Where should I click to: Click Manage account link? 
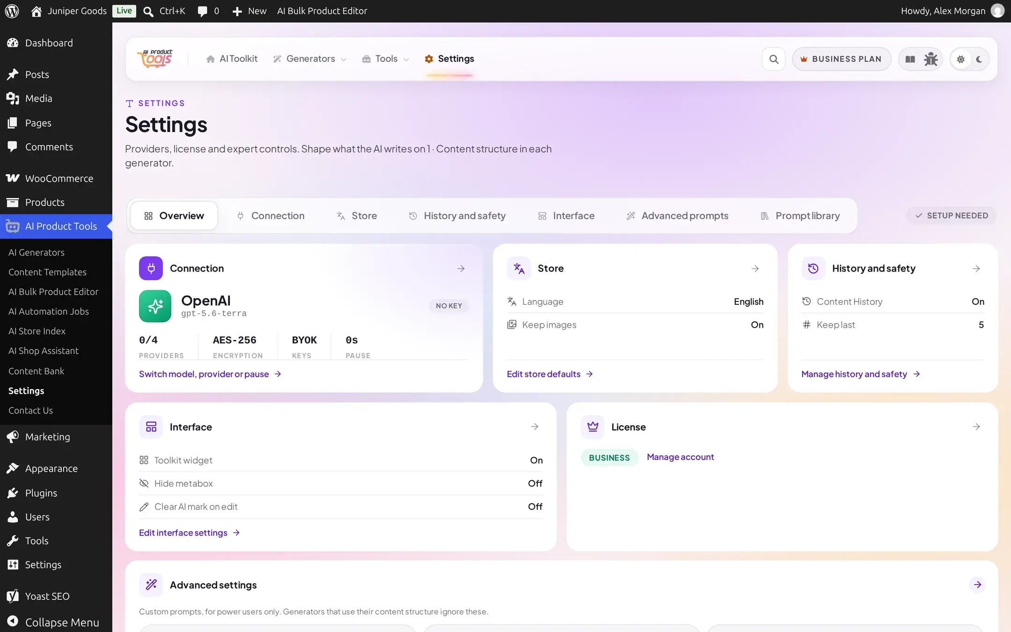click(680, 457)
